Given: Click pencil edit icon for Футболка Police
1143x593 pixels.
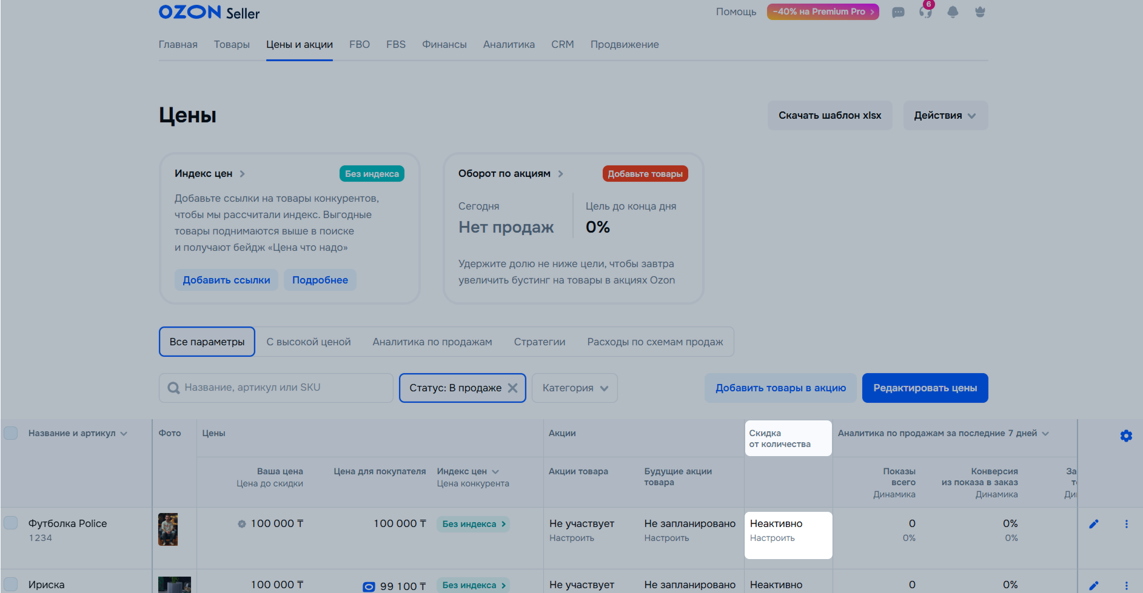Looking at the screenshot, I should pos(1094,524).
